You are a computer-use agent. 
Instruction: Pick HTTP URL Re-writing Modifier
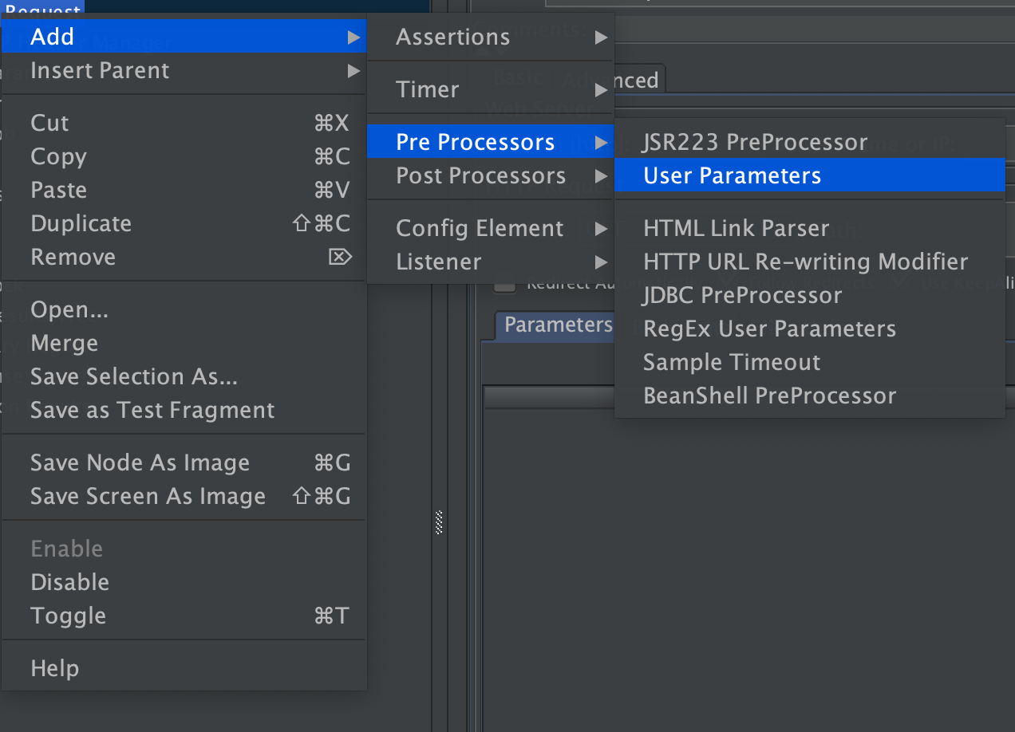(805, 262)
